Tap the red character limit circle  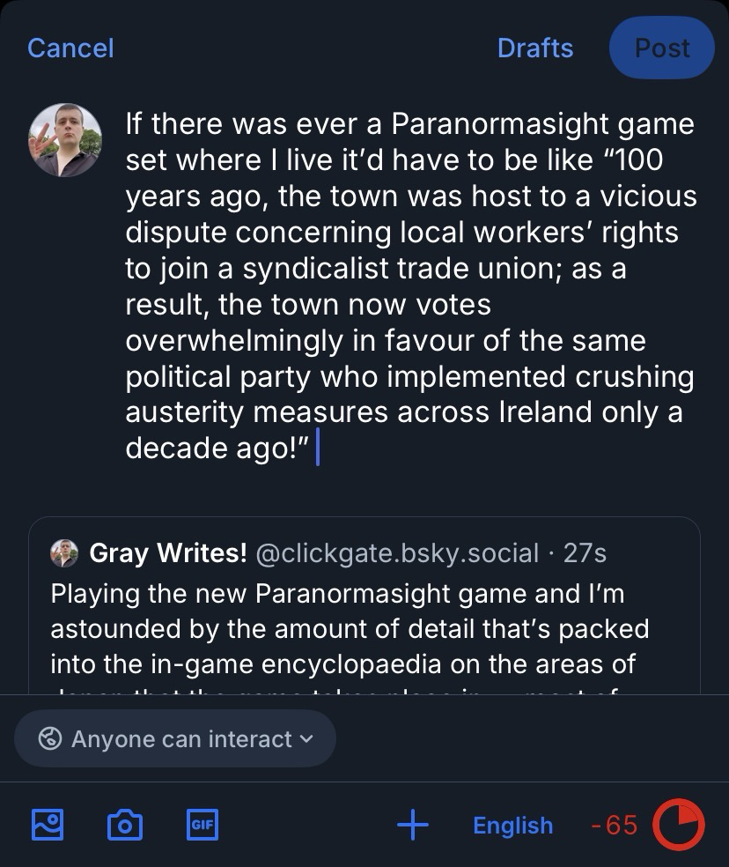tap(678, 825)
